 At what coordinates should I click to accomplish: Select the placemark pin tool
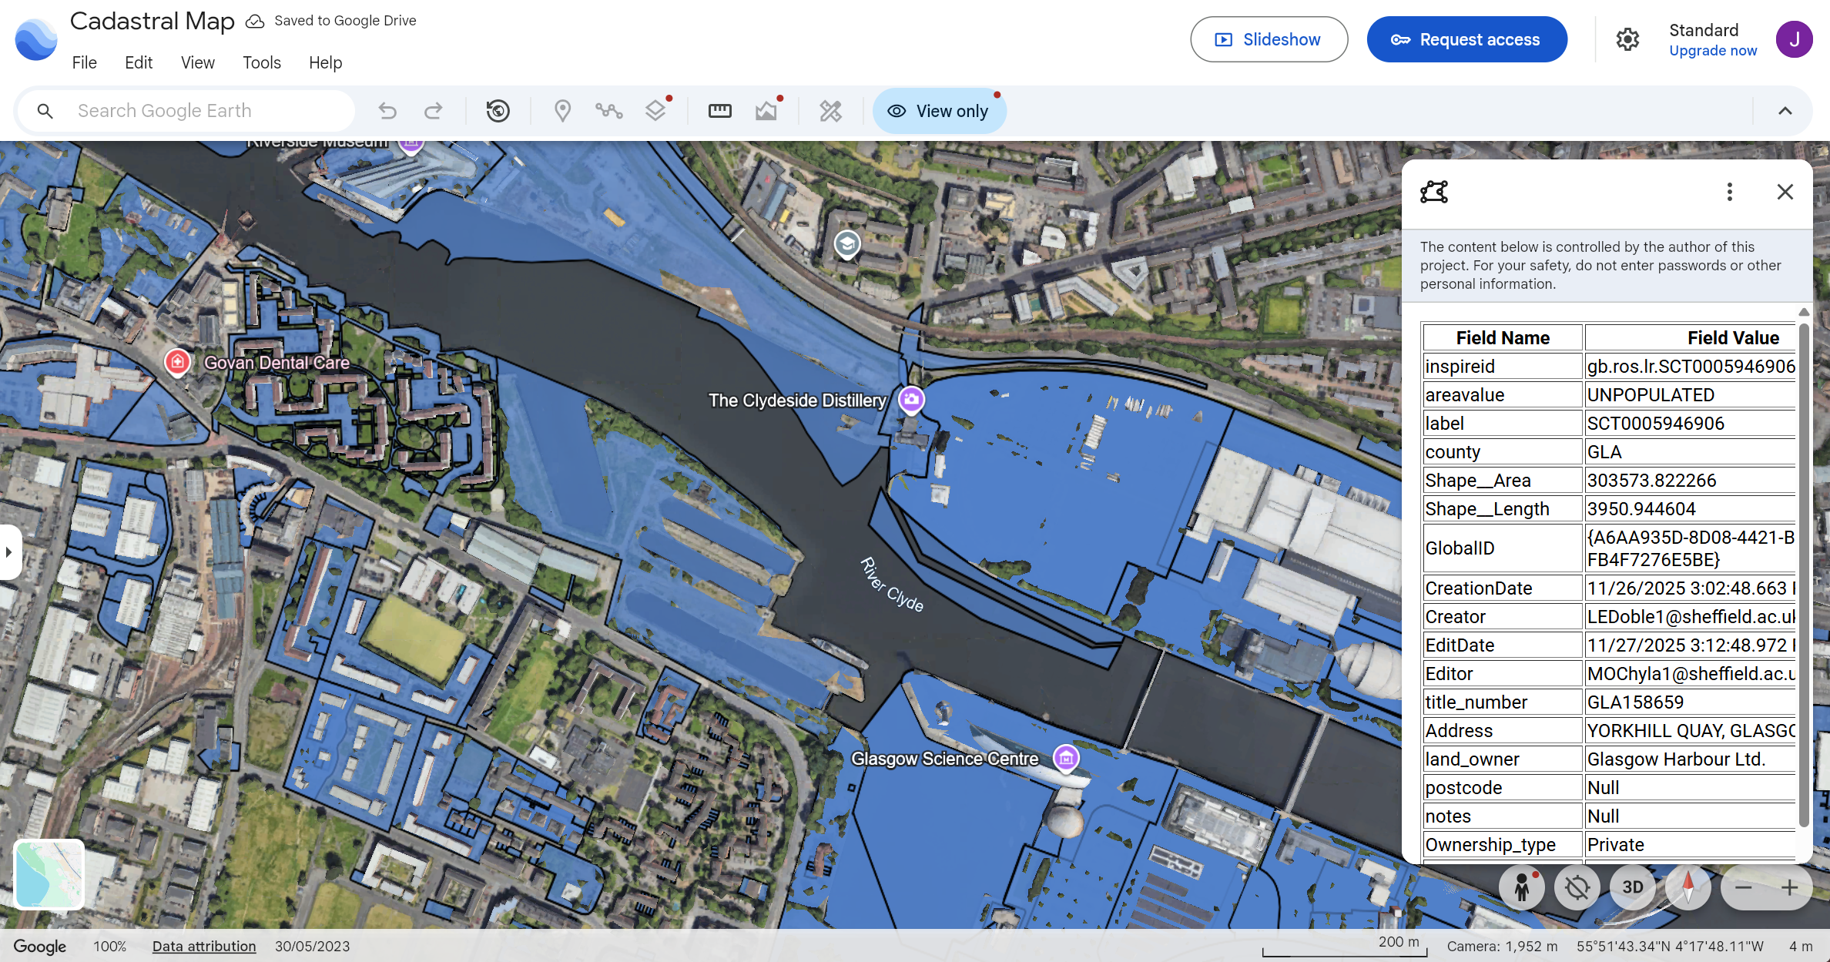coord(562,110)
